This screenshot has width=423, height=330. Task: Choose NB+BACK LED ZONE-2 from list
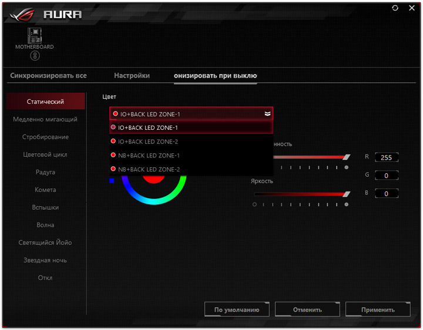tap(192, 169)
